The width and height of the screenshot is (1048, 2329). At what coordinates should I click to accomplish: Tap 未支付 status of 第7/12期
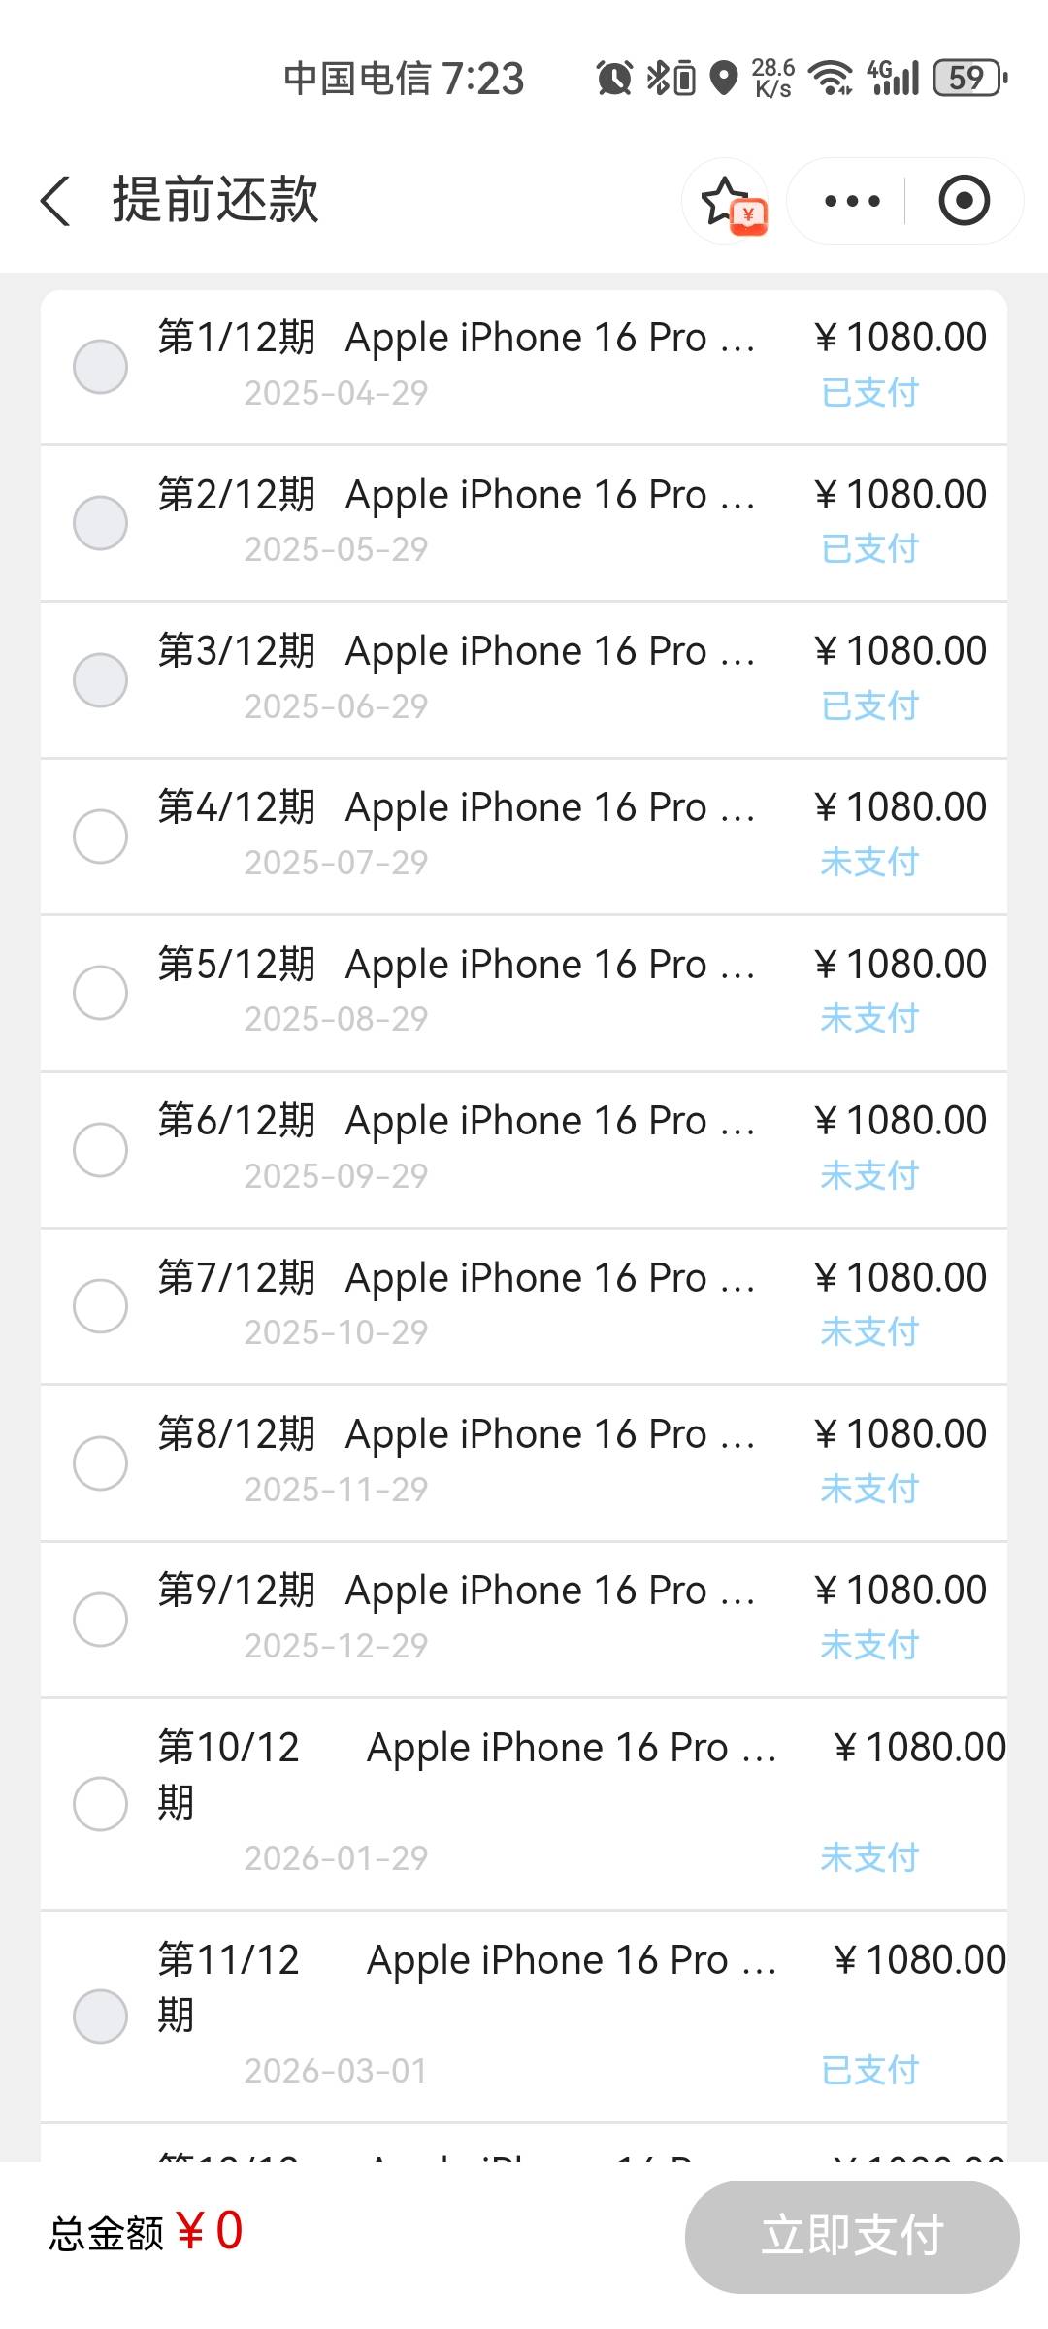click(x=869, y=1331)
